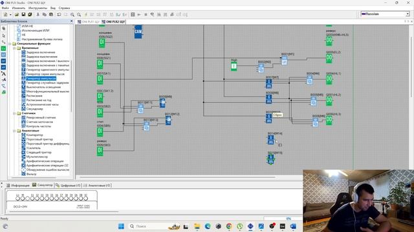Click the block library vertical scrollbar
Screen dimensions: 414x232
tap(71, 87)
